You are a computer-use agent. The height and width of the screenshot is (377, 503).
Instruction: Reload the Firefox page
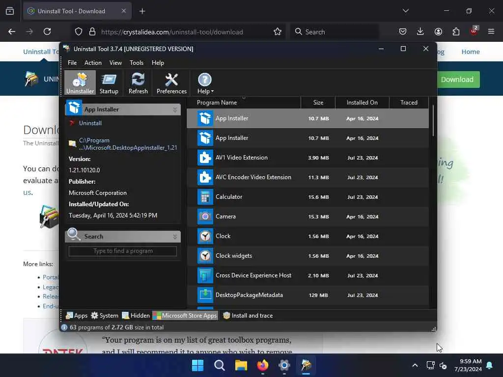coord(47,31)
